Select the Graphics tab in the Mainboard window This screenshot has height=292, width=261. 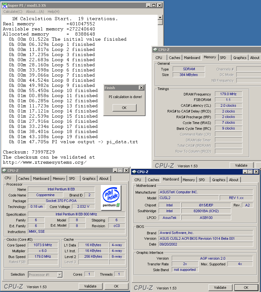tap(219, 180)
